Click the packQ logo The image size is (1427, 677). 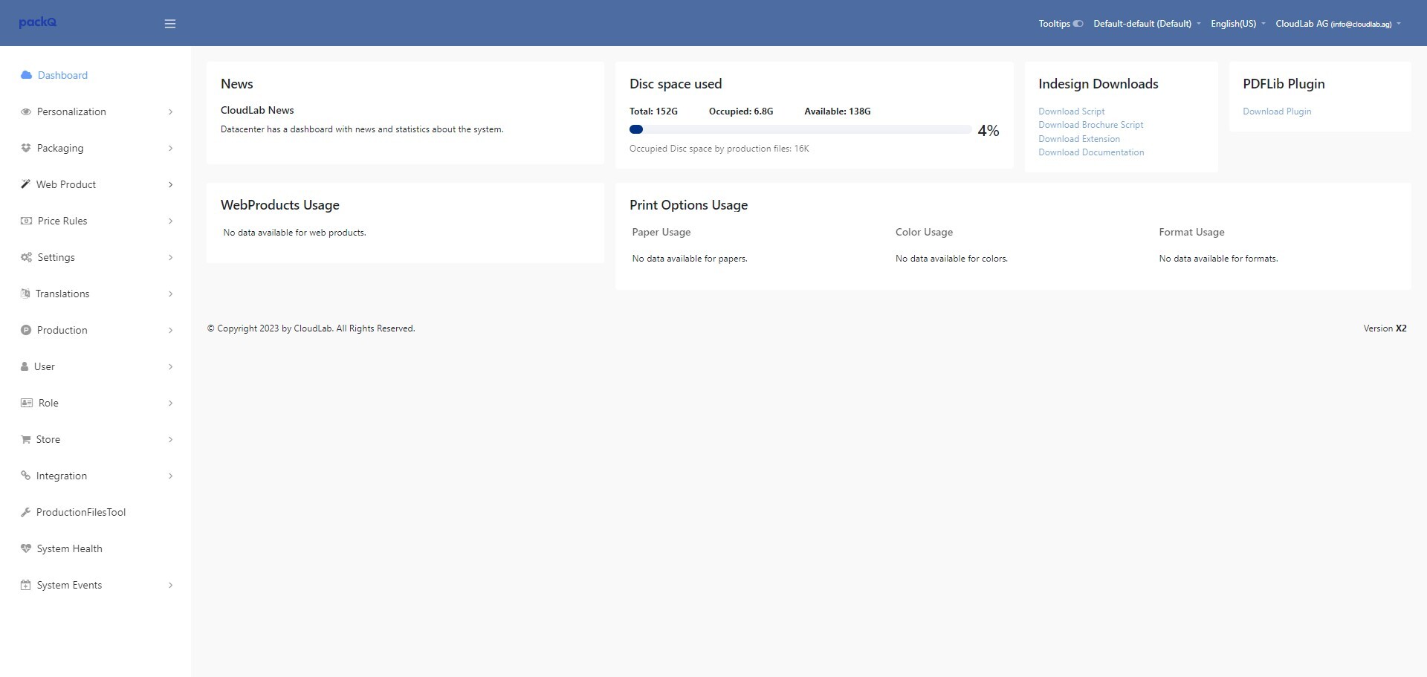click(x=38, y=22)
